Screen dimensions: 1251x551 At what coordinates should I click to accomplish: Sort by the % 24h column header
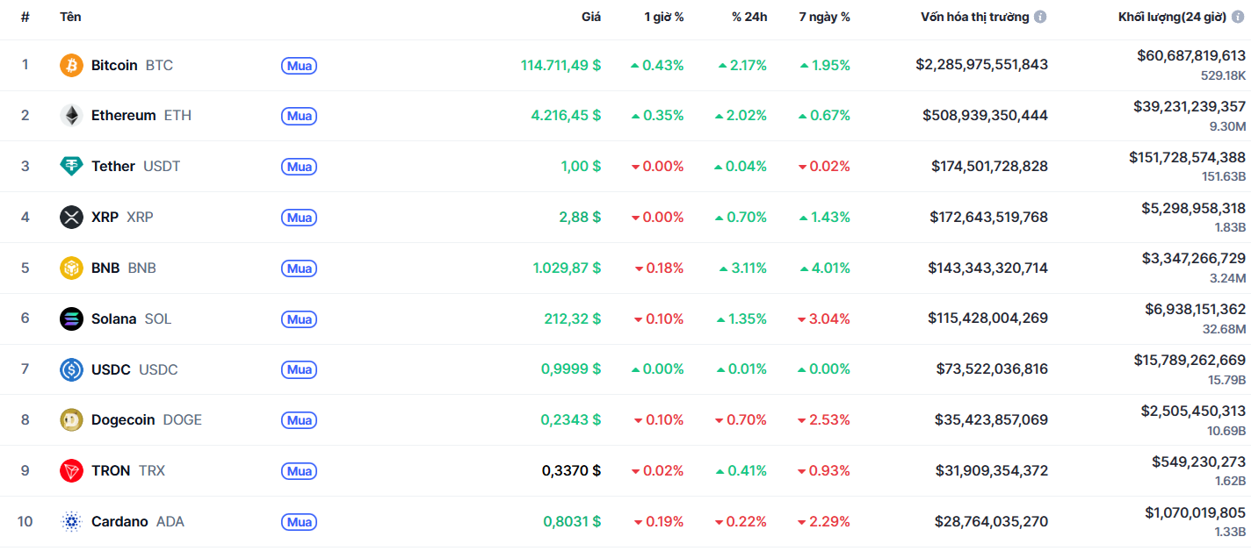749,17
